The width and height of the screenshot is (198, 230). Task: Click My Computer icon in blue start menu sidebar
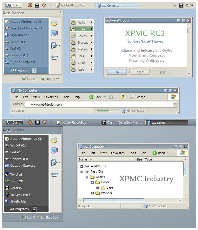click(54, 33)
